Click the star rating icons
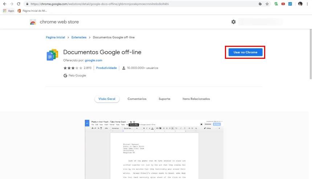Viewport: 312px width, 179px height. pos(73,68)
